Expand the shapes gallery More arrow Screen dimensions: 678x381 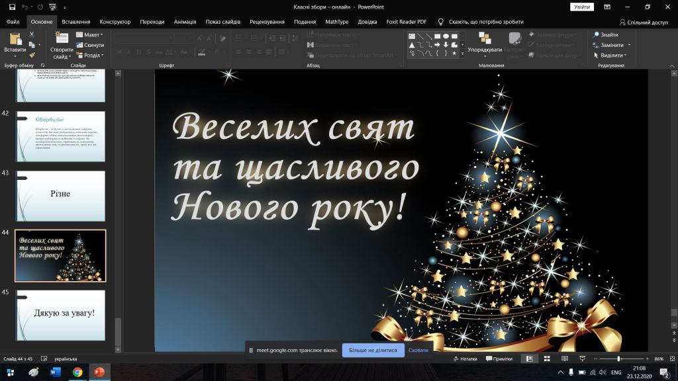(x=462, y=54)
